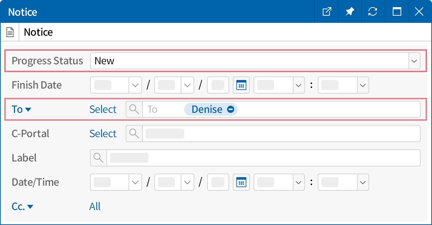The image size is (432, 225).
Task: Open the Finish Date calendar picker
Action: click(x=241, y=85)
